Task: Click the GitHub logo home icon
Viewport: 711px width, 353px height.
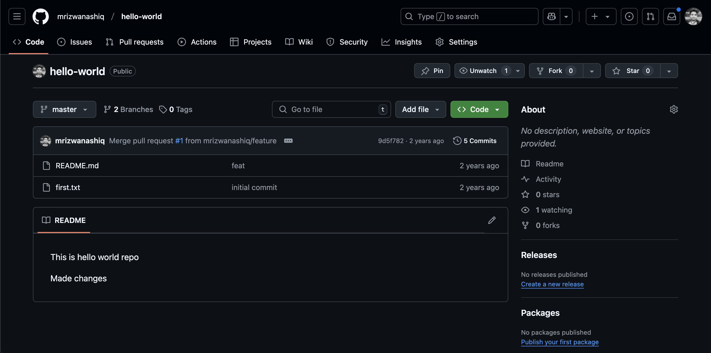Action: coord(41,16)
